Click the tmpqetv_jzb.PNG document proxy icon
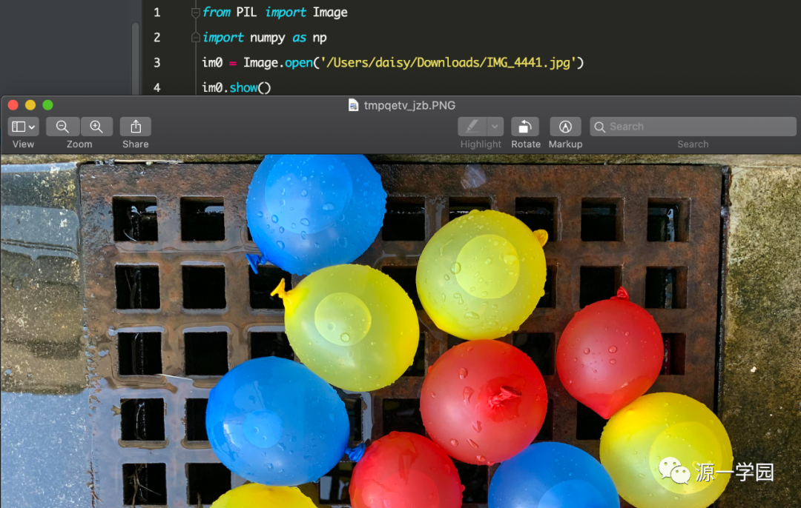The height and width of the screenshot is (508, 801). 353,105
